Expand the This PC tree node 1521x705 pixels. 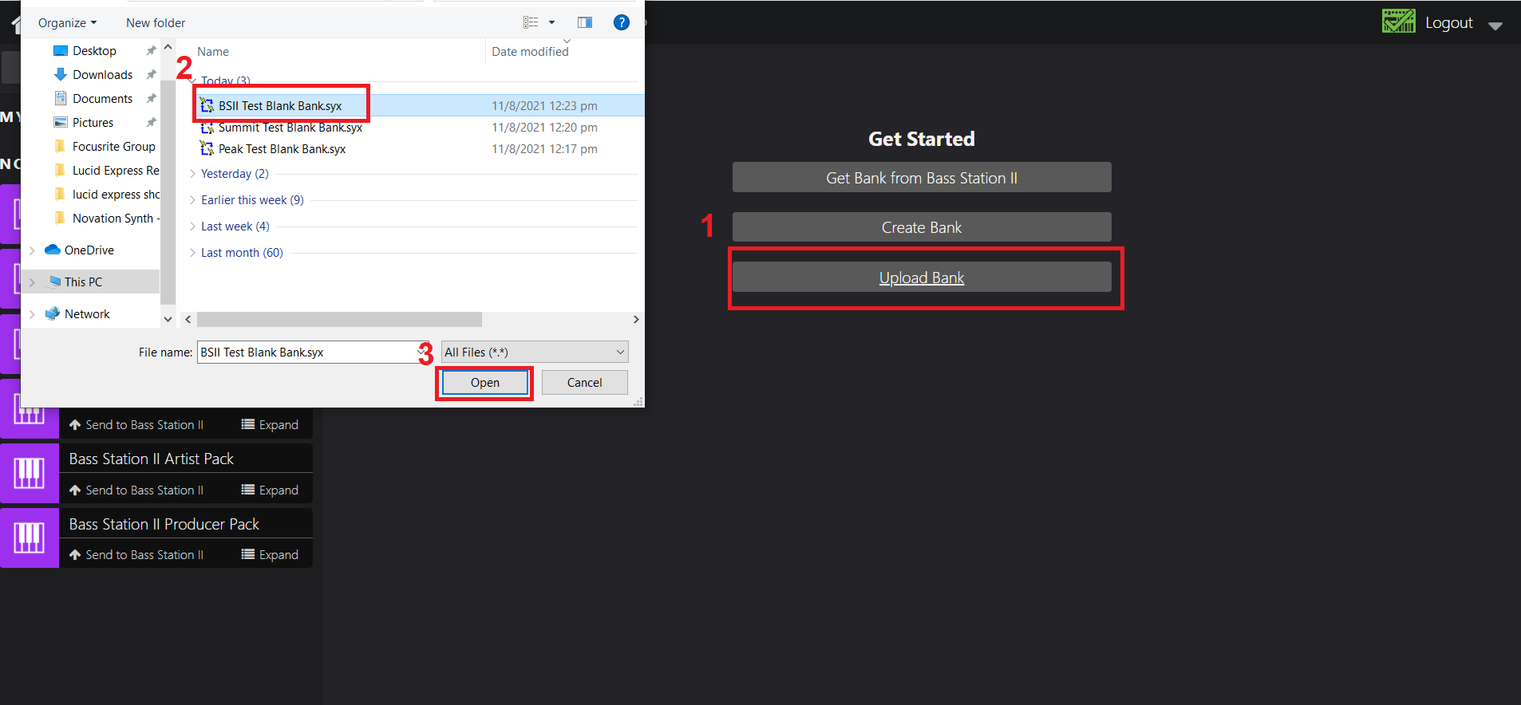[32, 282]
